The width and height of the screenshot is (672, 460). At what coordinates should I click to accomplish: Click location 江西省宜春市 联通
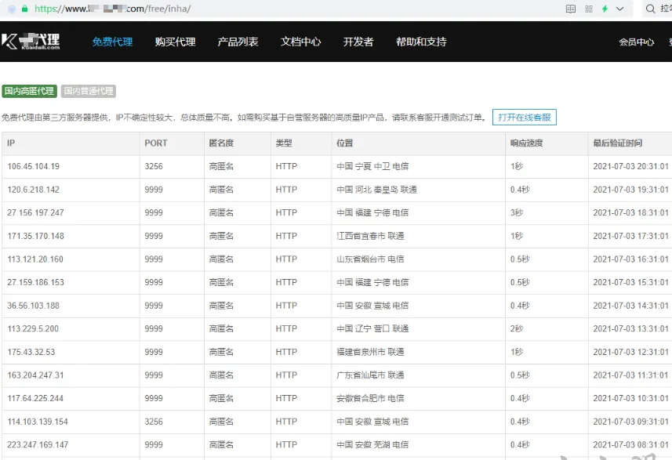click(x=370, y=236)
